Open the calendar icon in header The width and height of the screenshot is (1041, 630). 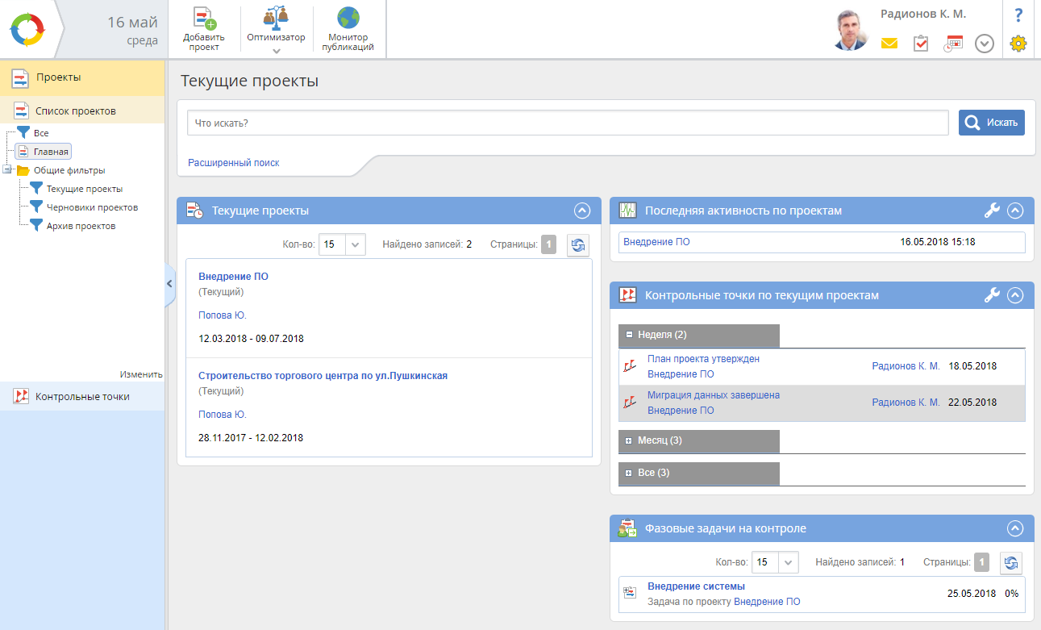953,44
